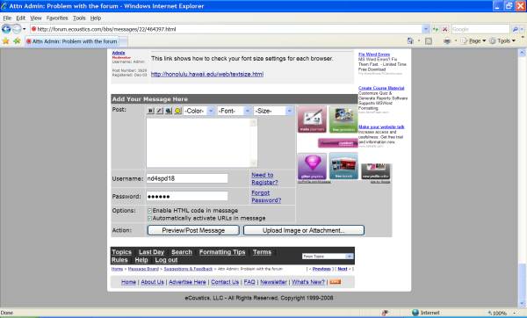Click inside the Post message text area
527x318 pixels.
pyautogui.click(x=202, y=142)
